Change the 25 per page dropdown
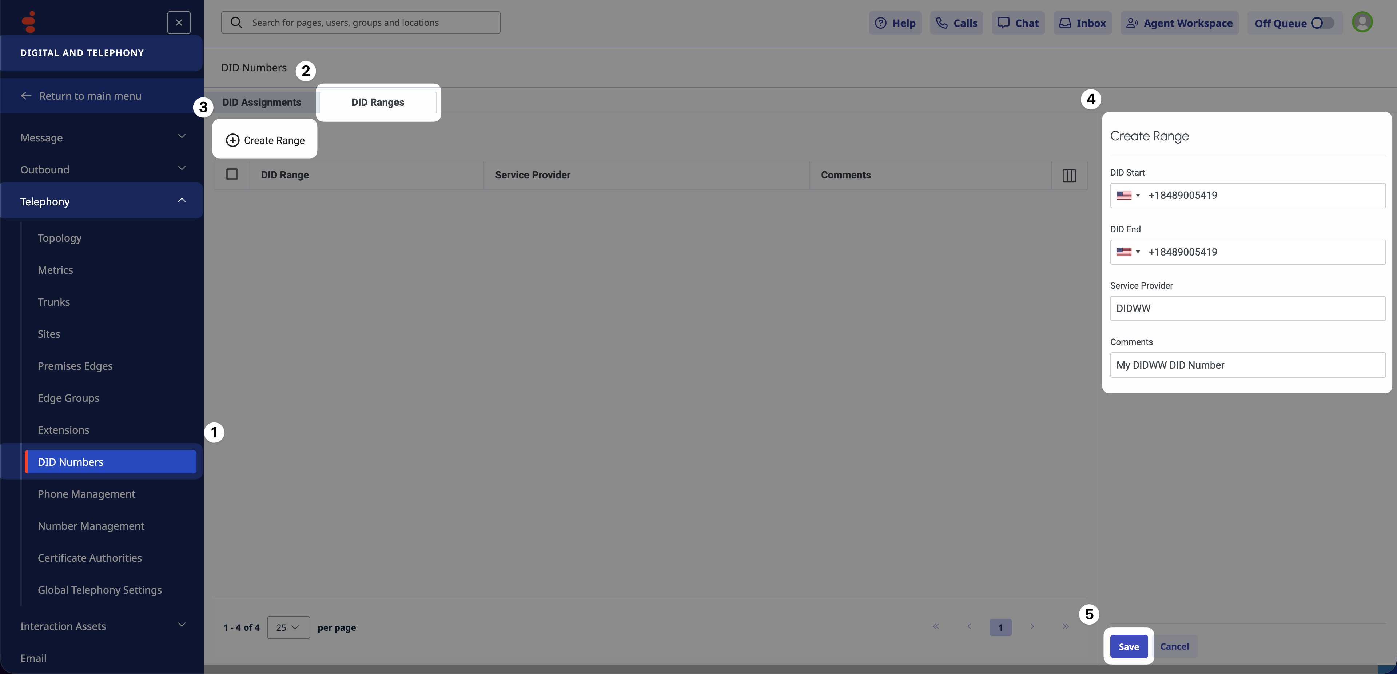 (x=288, y=627)
